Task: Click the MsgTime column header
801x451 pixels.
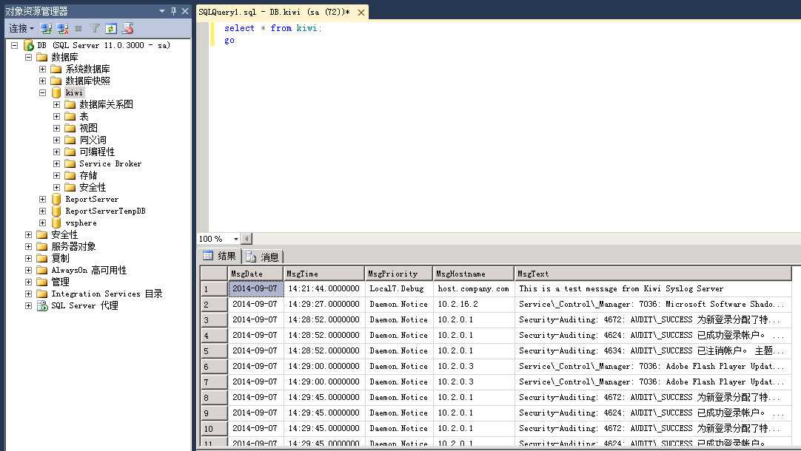Action: coord(324,274)
